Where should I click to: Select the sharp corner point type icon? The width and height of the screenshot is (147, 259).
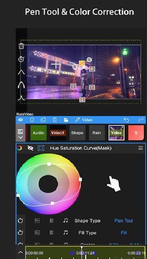[x=21, y=72]
